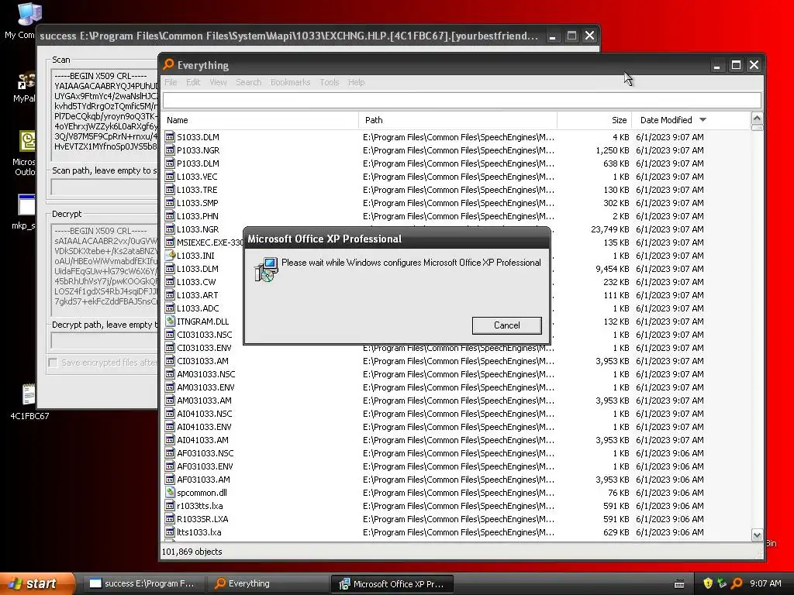
Task: Open the Windows Start menu
Action: (x=37, y=583)
